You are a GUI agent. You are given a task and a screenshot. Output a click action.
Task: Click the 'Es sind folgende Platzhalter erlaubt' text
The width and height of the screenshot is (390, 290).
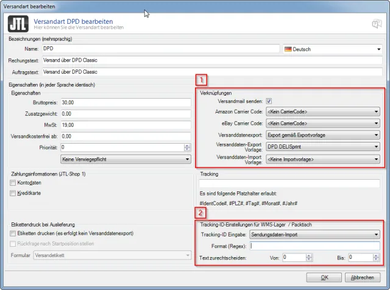238,194
